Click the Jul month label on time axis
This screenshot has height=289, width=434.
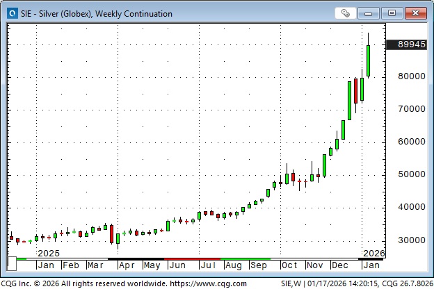pyautogui.click(x=208, y=265)
